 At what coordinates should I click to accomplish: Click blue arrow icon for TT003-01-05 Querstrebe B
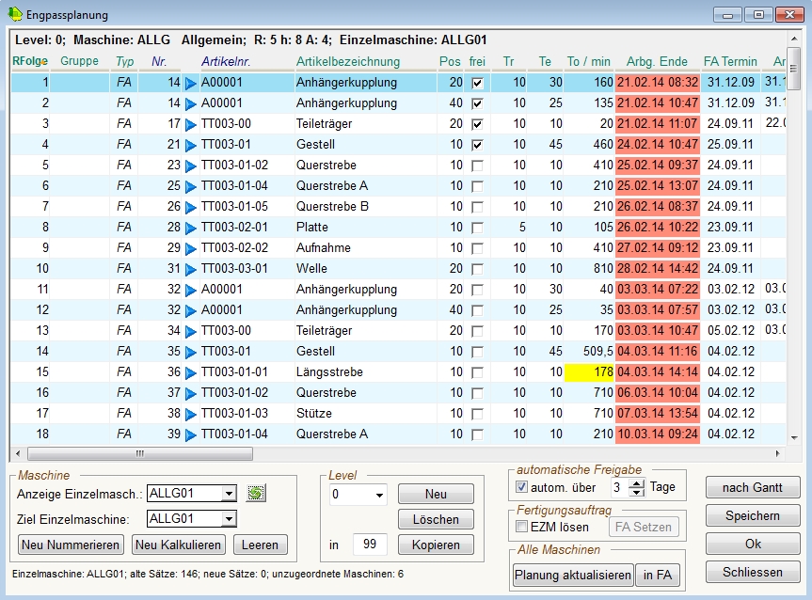click(x=191, y=207)
